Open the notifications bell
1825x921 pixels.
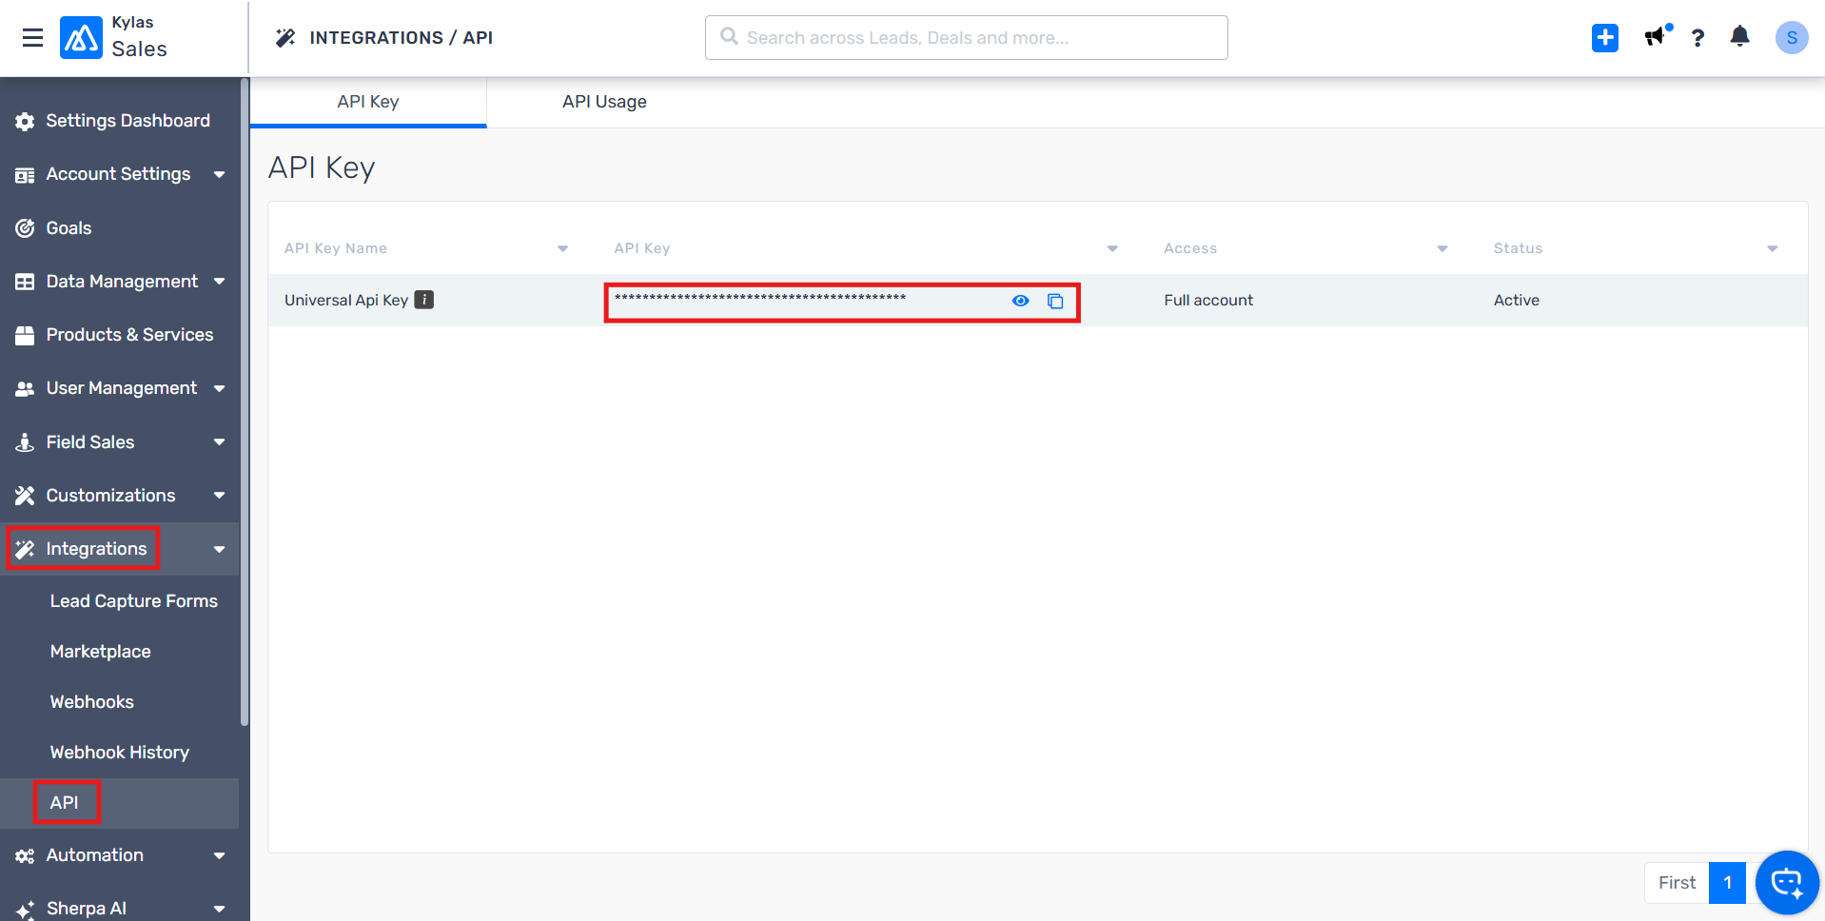pos(1739,37)
